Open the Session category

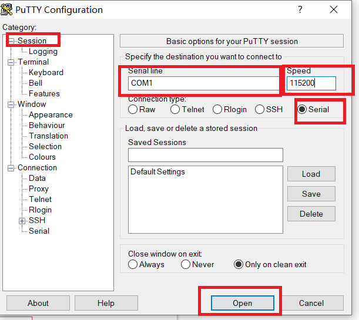tap(32, 41)
